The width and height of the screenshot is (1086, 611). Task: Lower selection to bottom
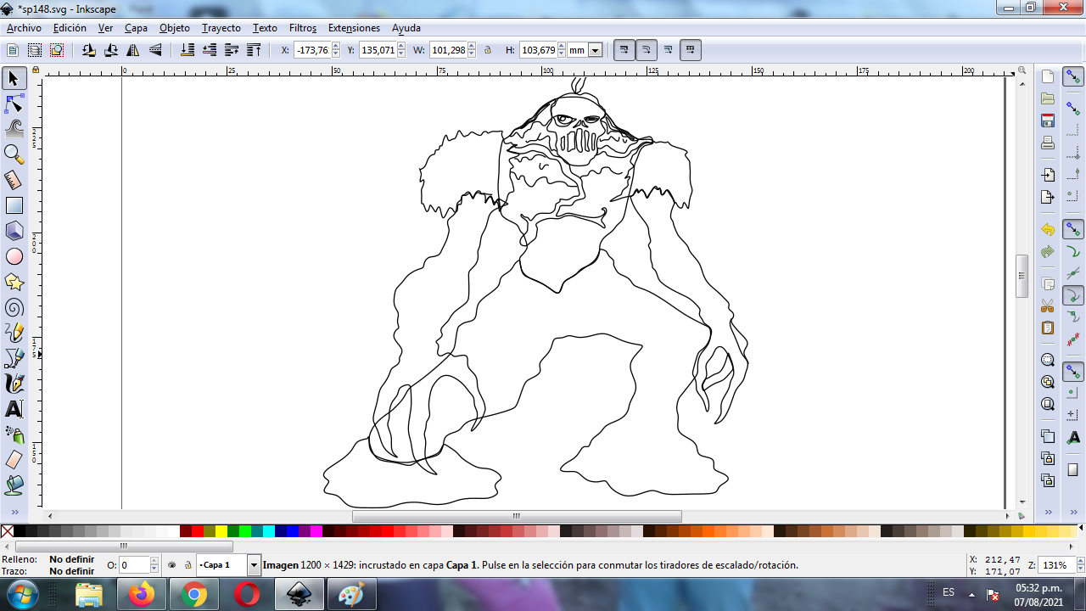pyautogui.click(x=188, y=50)
